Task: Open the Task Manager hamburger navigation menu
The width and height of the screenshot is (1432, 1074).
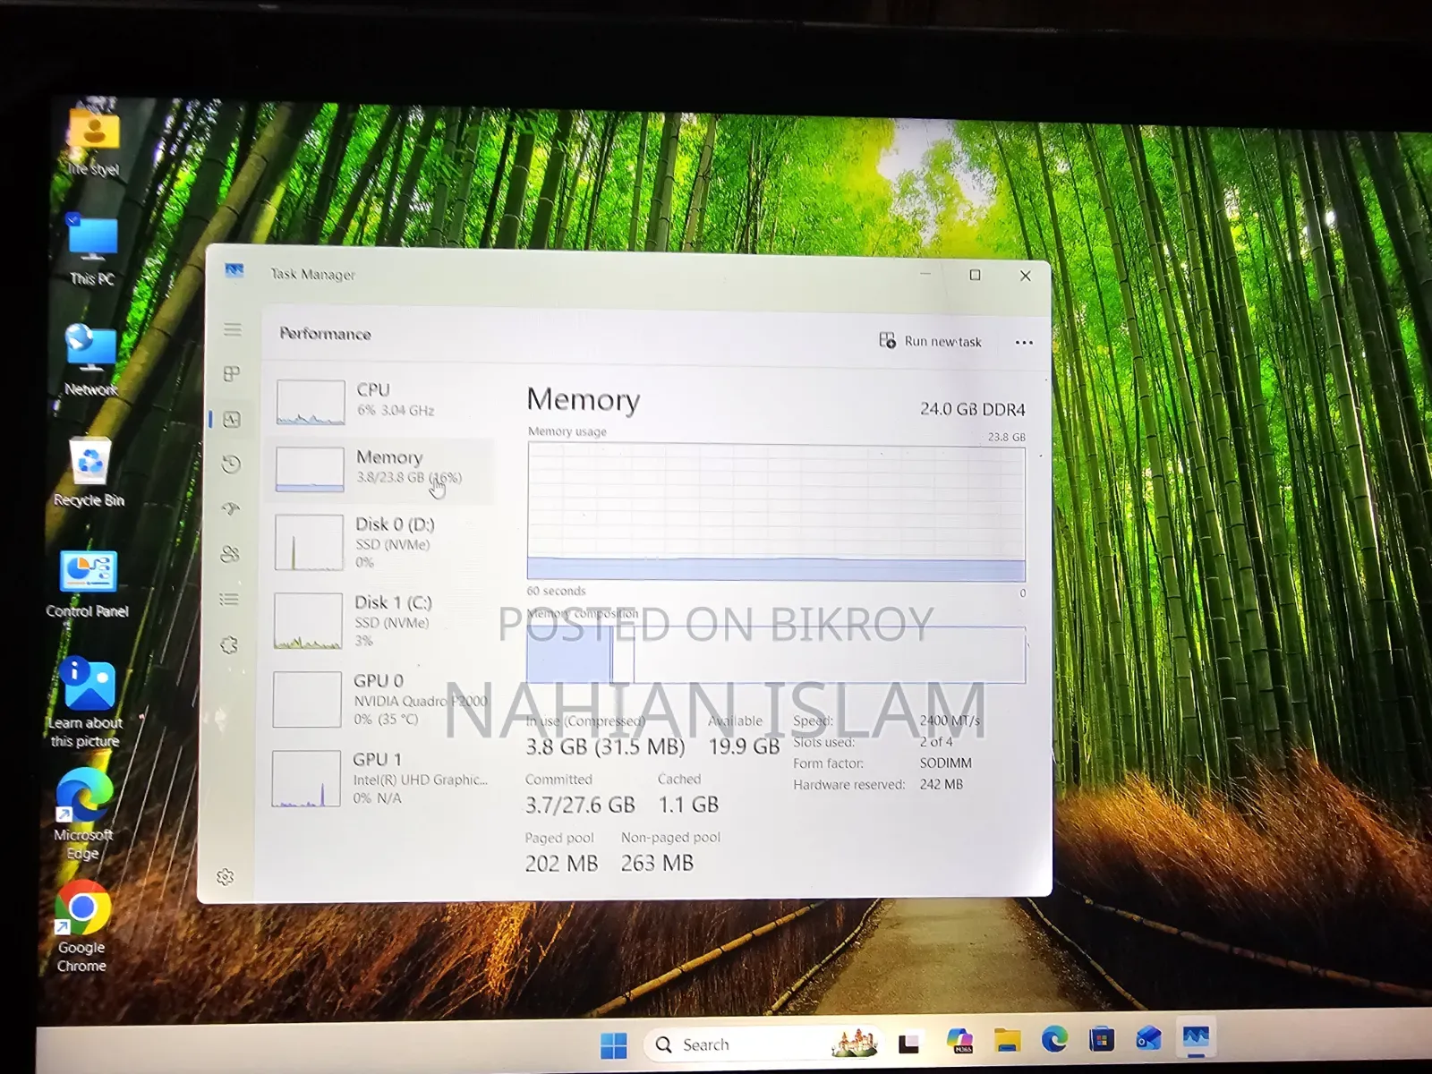Action: tap(233, 329)
